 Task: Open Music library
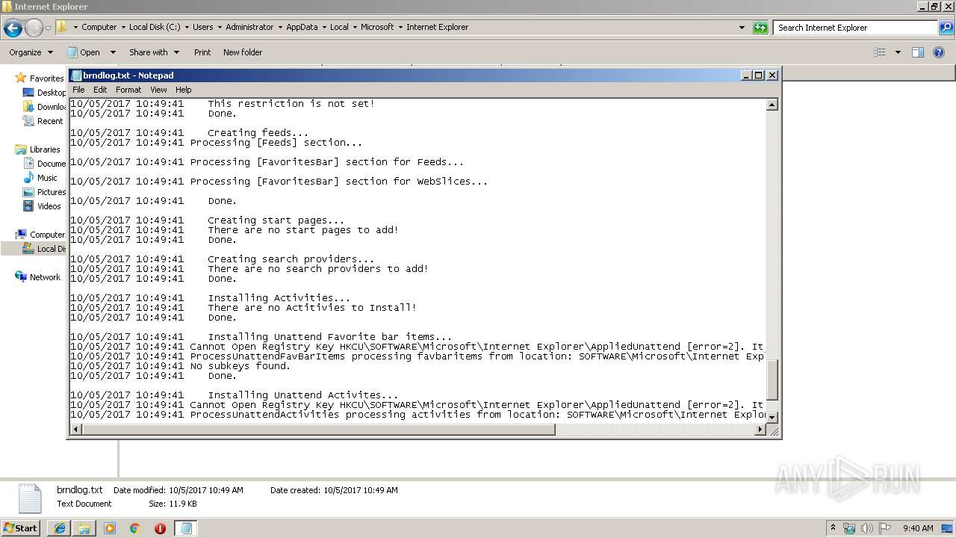[40, 178]
